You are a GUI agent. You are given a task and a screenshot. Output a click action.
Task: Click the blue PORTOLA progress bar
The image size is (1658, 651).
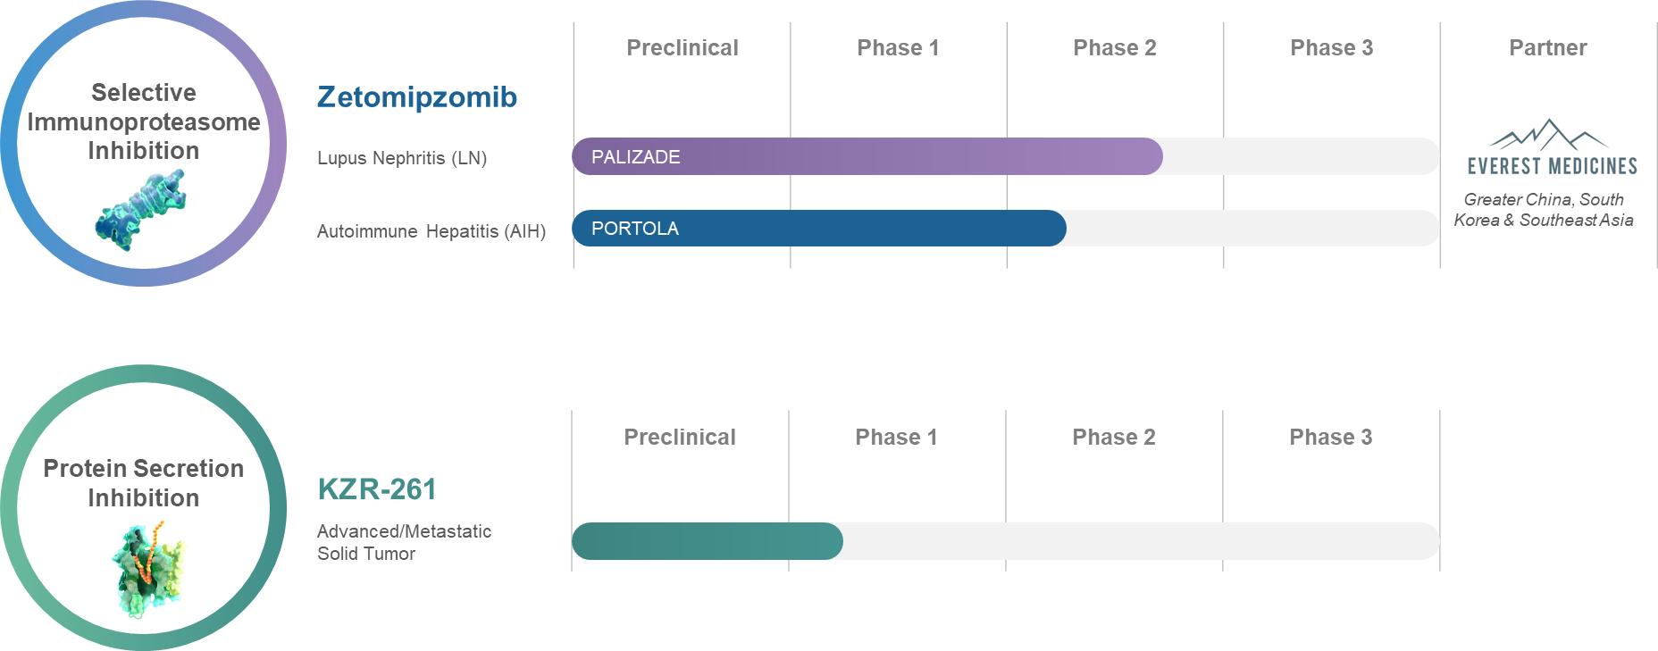coord(818,228)
